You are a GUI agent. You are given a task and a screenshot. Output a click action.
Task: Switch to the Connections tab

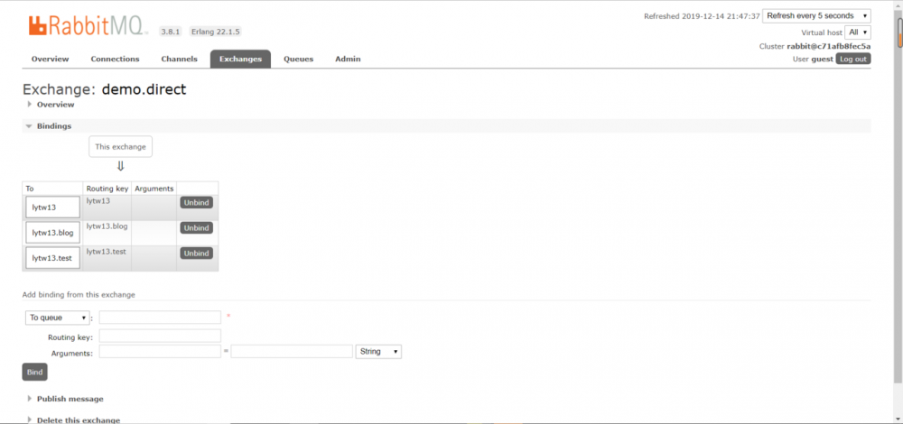tap(116, 59)
